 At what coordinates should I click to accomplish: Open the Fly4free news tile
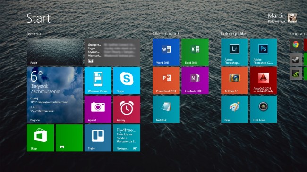pos(127,138)
